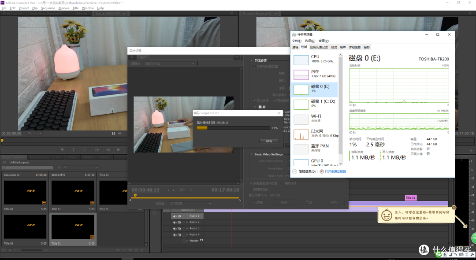
Task: Click the zoom magnifier tool icon
Action: click(154, 213)
